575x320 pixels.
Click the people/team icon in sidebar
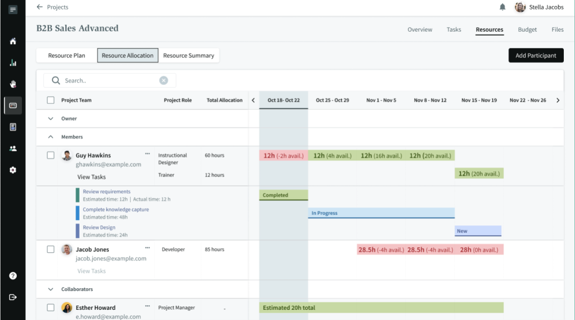[13, 148]
